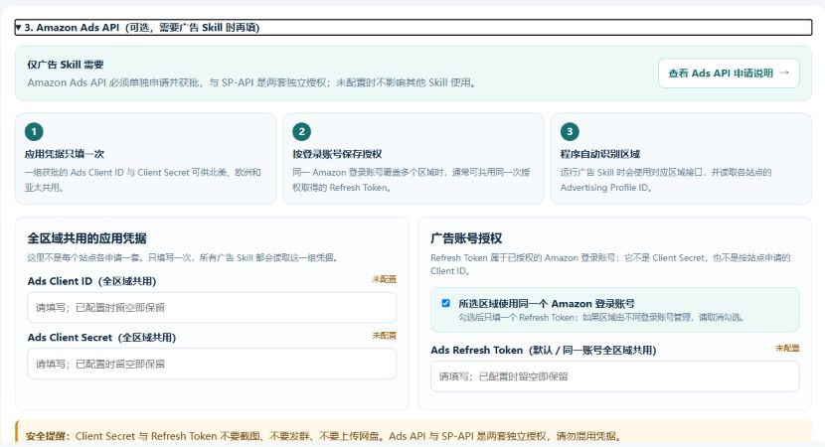Viewport: 825px width, 447px height.
Task: Click the step 3 circle badge
Action: click(570, 131)
